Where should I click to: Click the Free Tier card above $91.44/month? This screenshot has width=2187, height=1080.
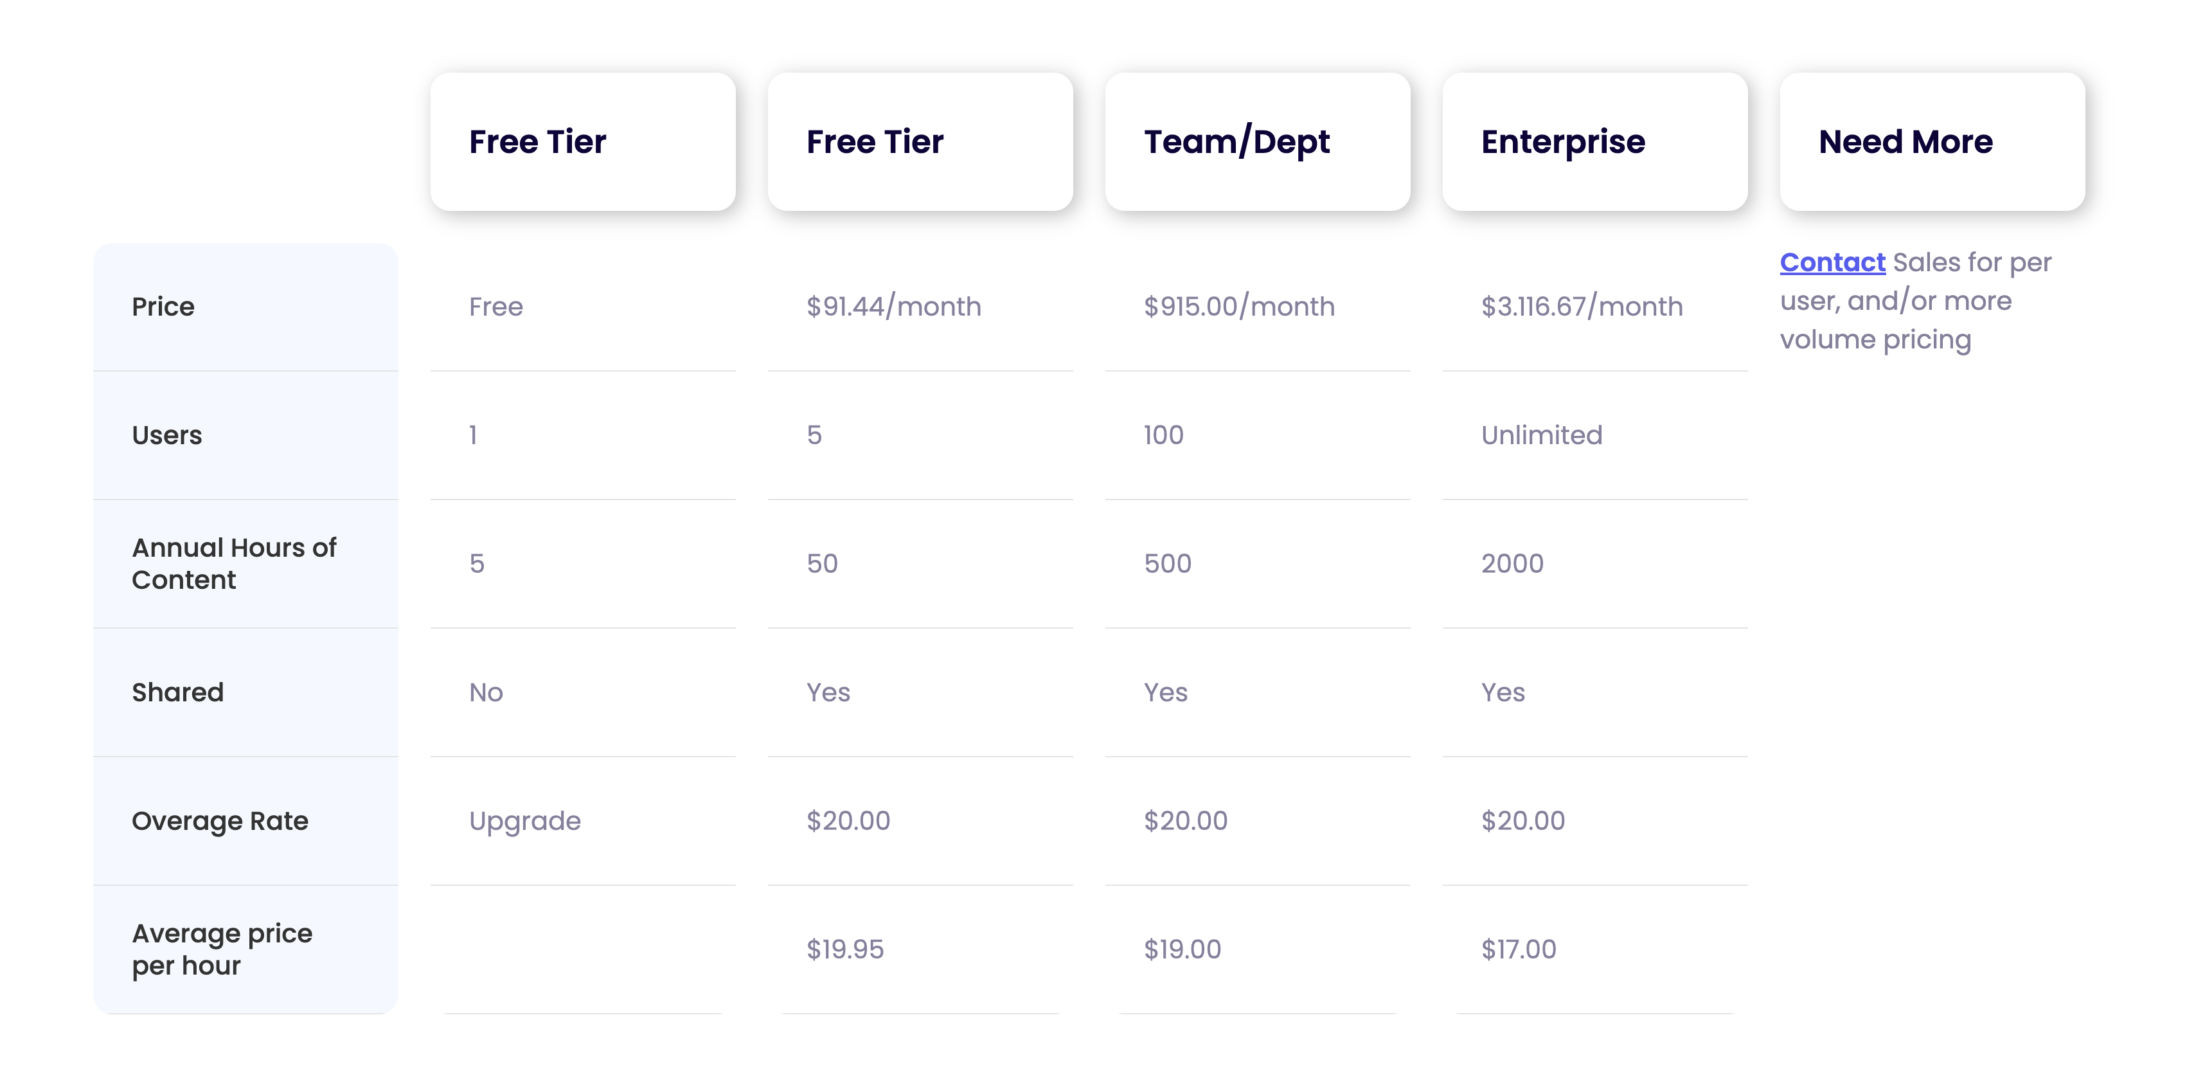[920, 142]
